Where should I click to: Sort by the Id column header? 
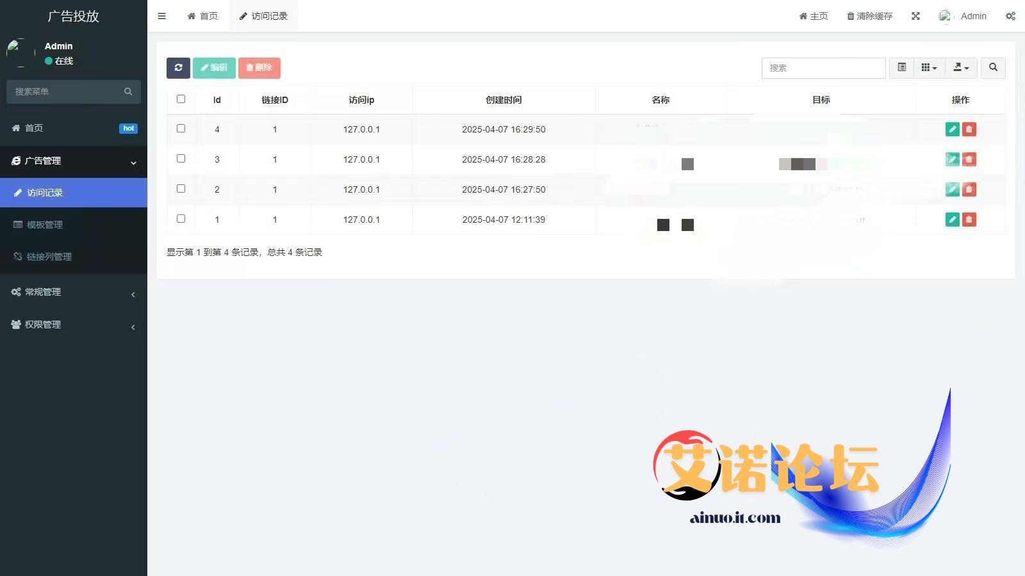point(217,100)
